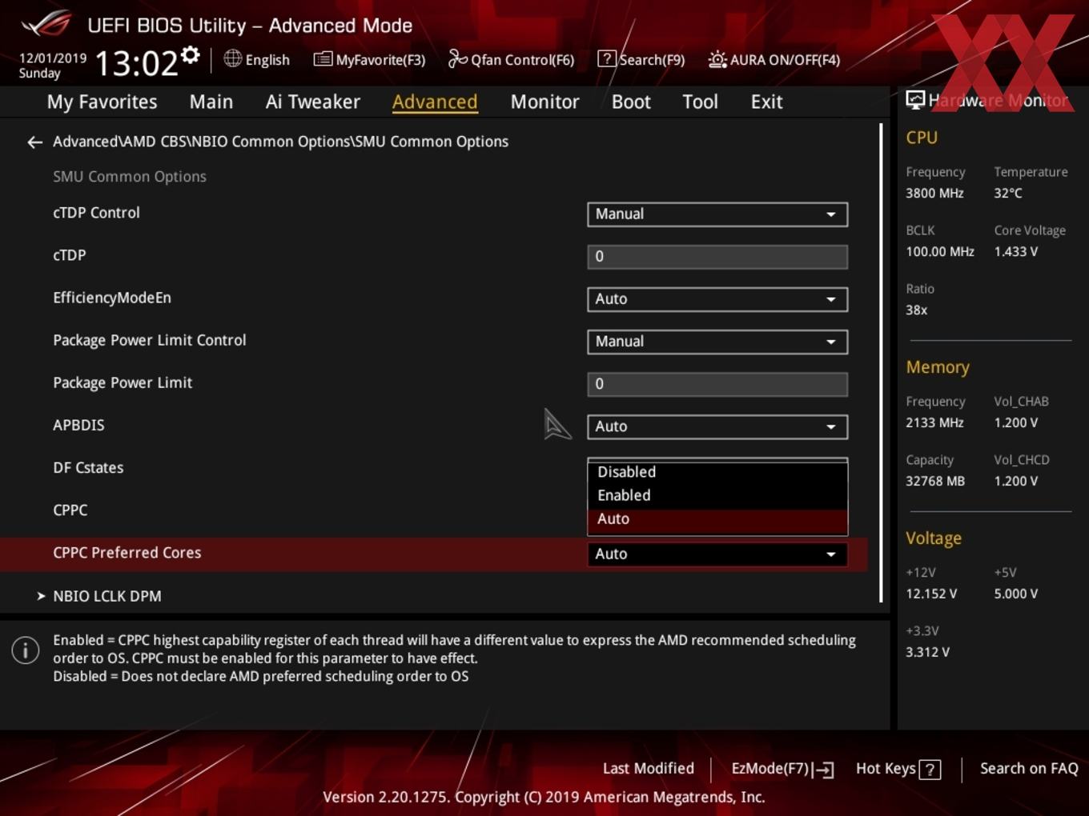Viewport: 1089px width, 816px height.
Task: Click the Core Voltage value 1.433 V
Action: [1016, 252]
